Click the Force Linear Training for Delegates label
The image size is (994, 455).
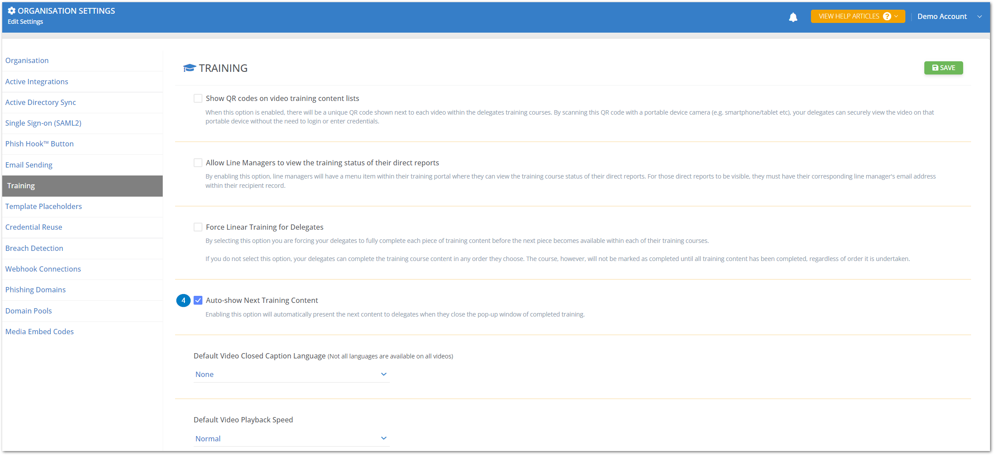click(265, 227)
